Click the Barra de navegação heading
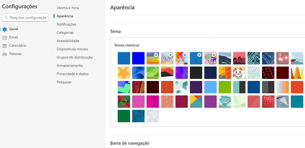 [x=130, y=143]
